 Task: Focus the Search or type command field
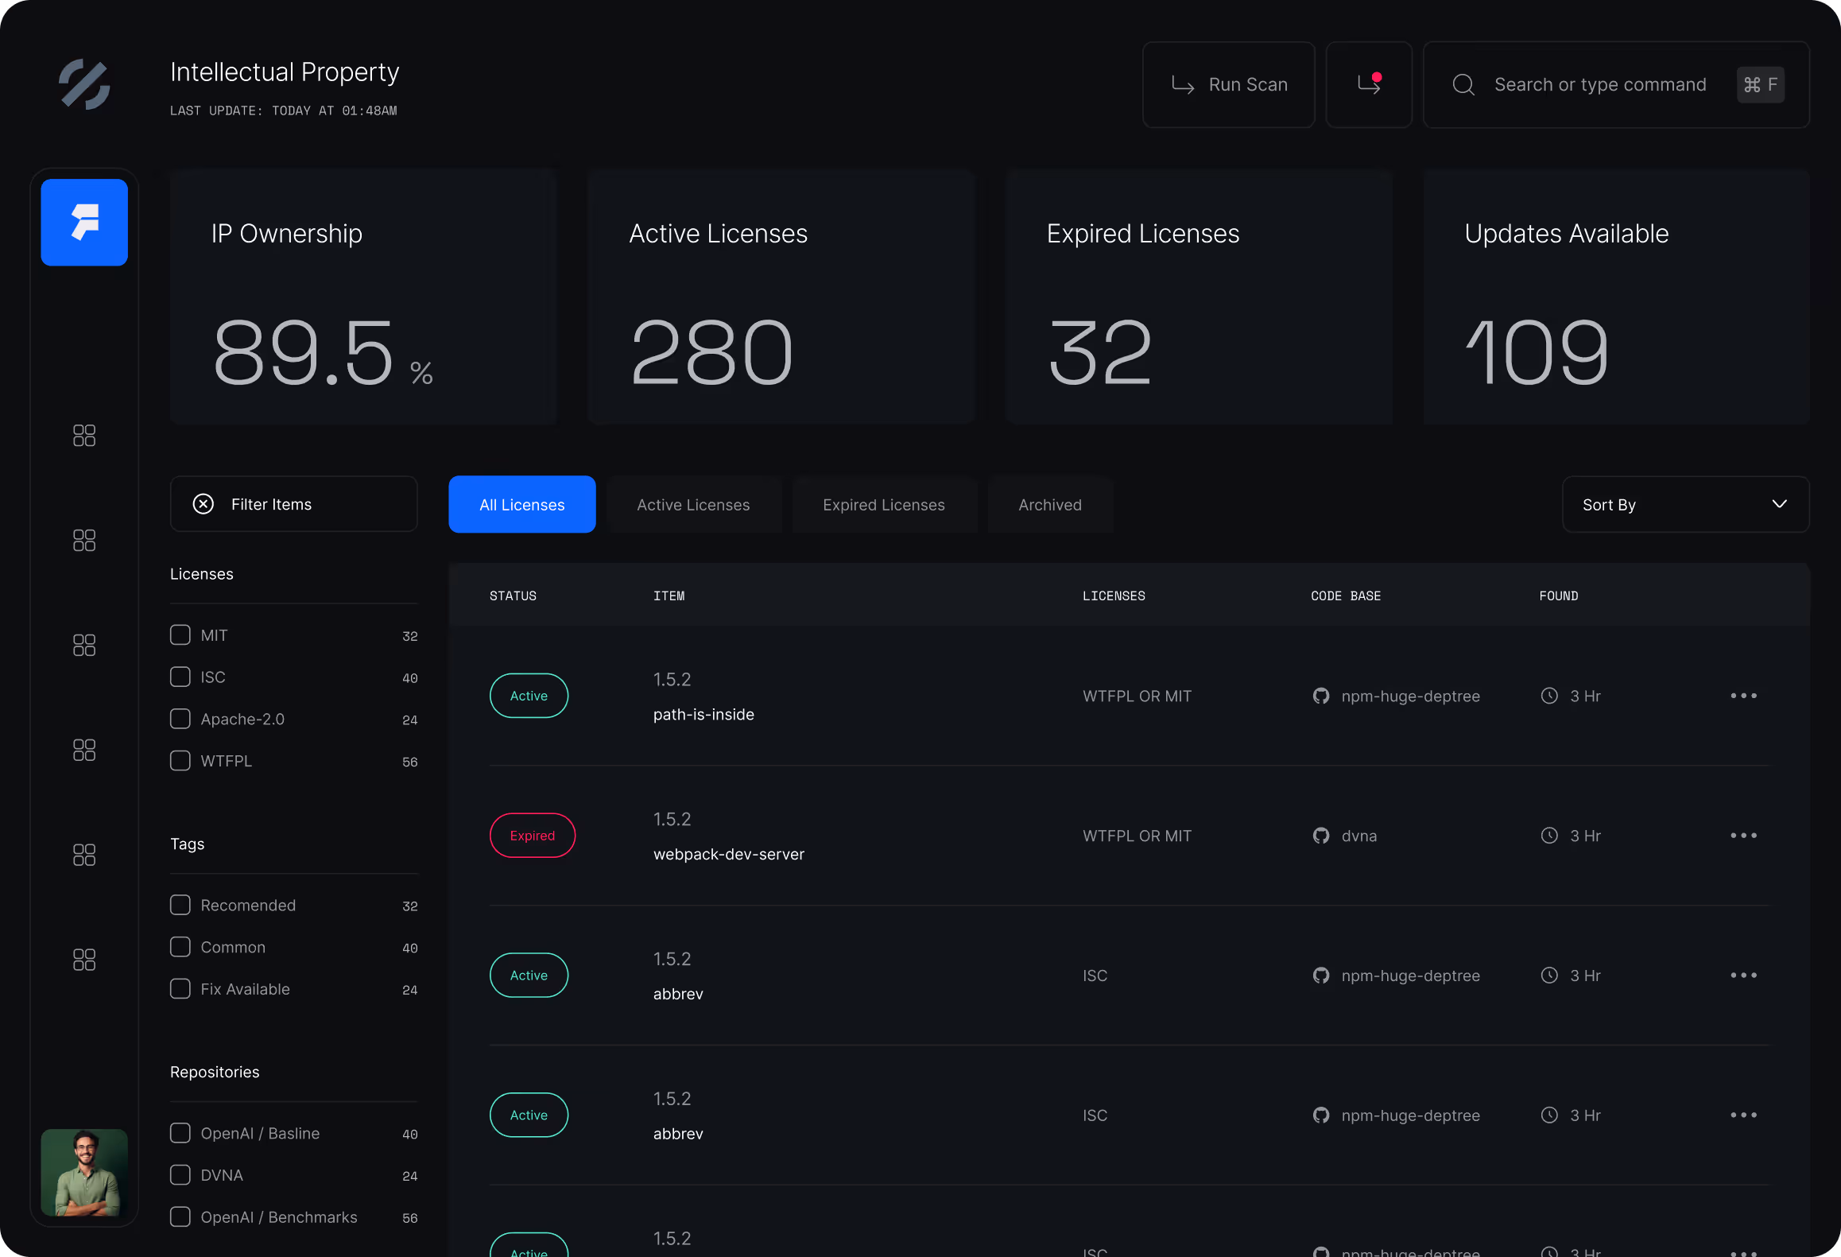[1599, 84]
